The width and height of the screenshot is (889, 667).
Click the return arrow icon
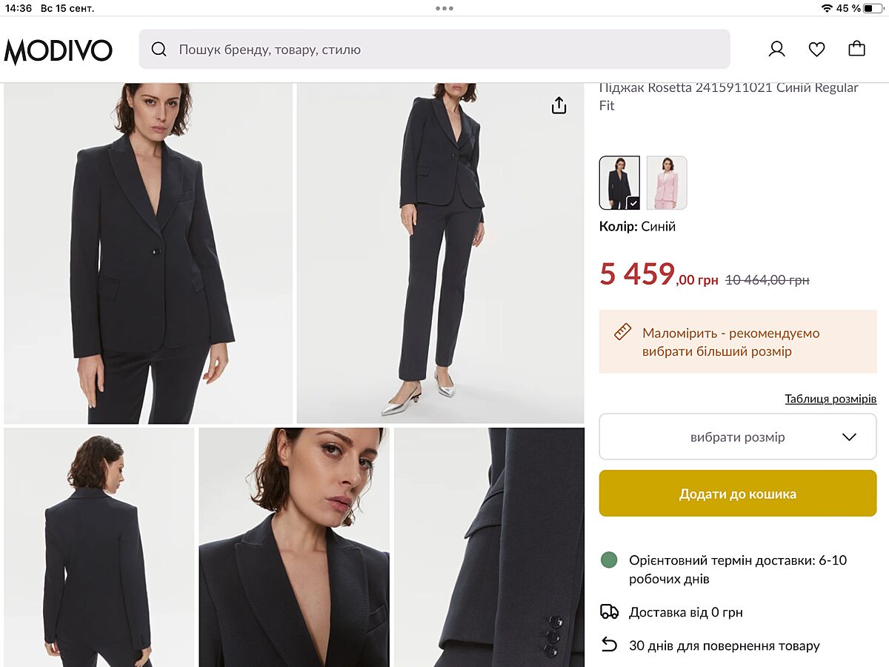pos(609,645)
